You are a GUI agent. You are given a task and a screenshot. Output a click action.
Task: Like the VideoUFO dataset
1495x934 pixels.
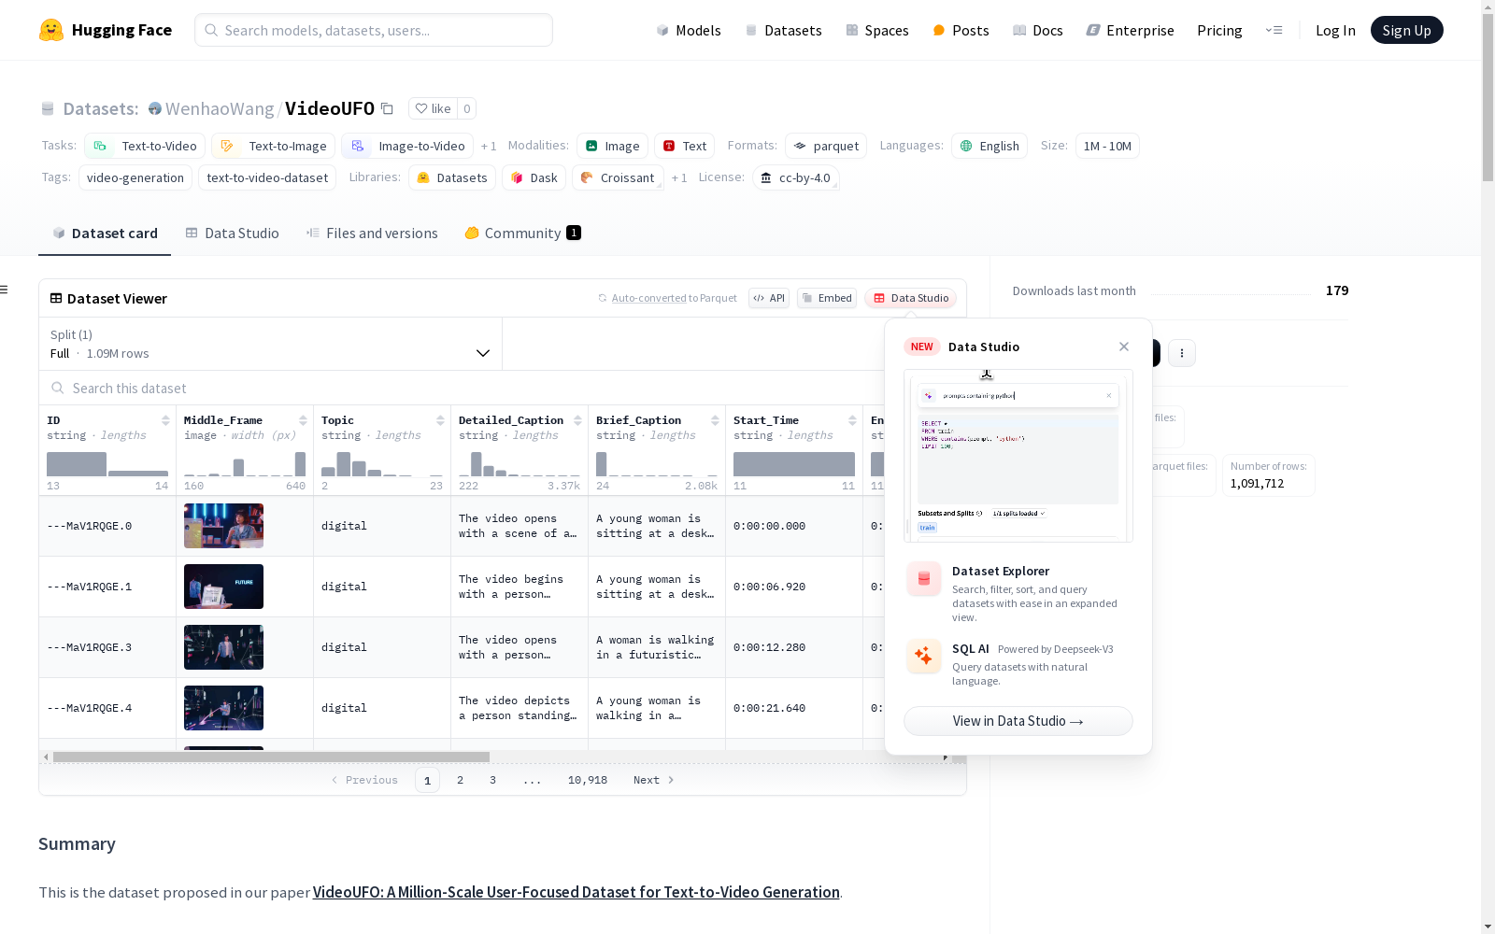click(x=433, y=108)
